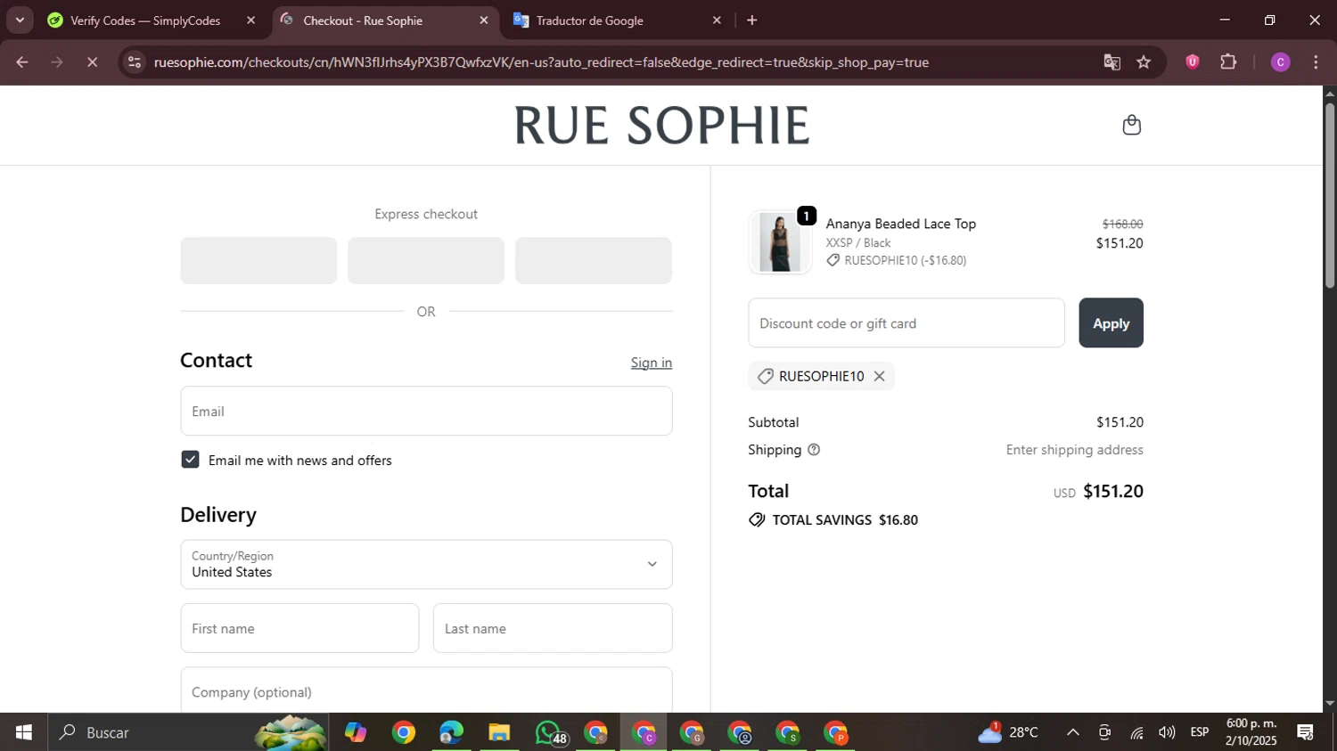1337x751 pixels.
Task: Click the Apply discount button
Action: [1111, 322]
